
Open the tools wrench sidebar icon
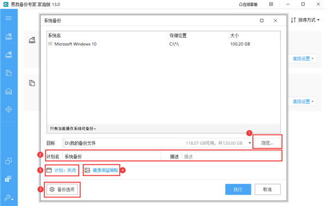tap(9, 198)
